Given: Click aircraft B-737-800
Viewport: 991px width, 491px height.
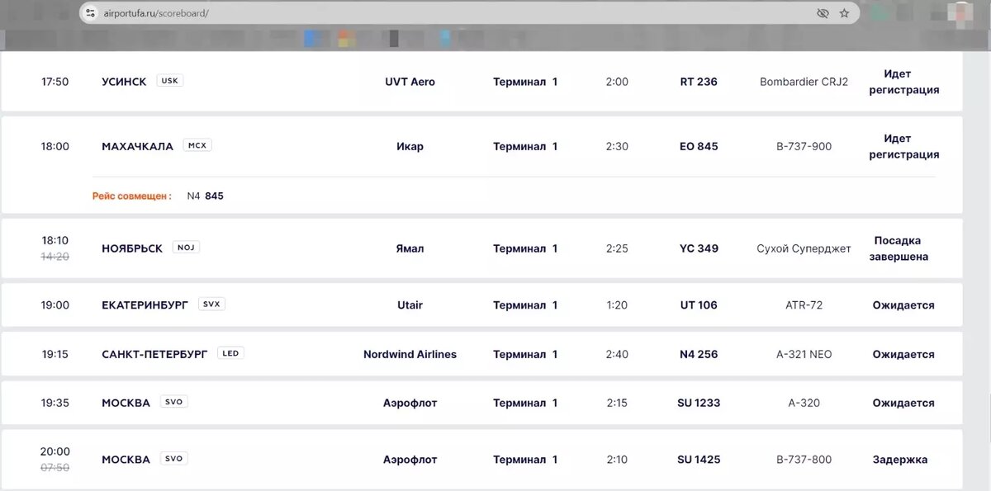Looking at the screenshot, I should click(x=804, y=460).
